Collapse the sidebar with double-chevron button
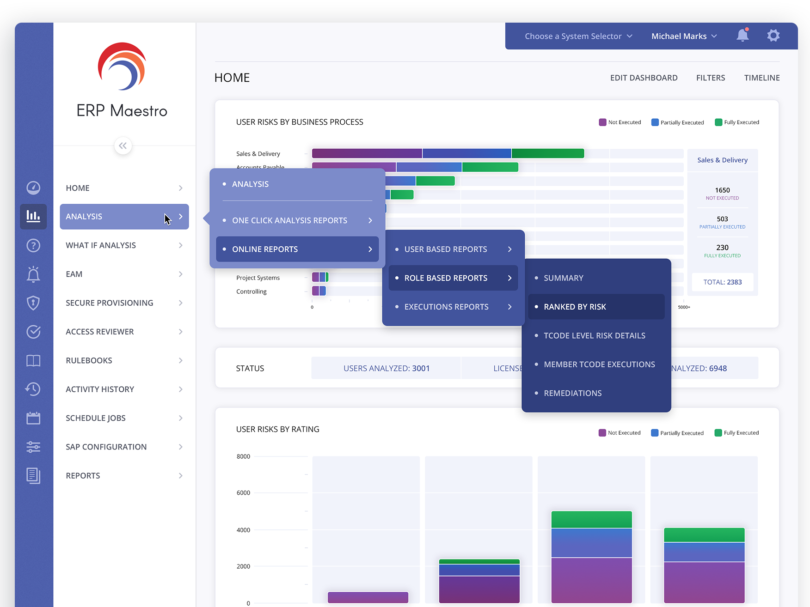 click(123, 146)
